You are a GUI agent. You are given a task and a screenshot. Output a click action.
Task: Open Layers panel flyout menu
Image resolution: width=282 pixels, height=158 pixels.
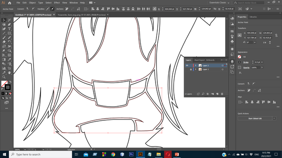tap(226, 60)
